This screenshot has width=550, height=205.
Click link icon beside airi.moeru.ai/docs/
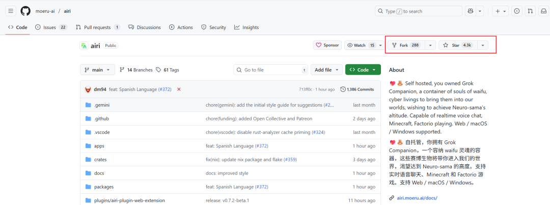392,198
